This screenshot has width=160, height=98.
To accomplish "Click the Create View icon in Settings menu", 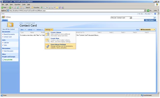I will tap(47, 40).
